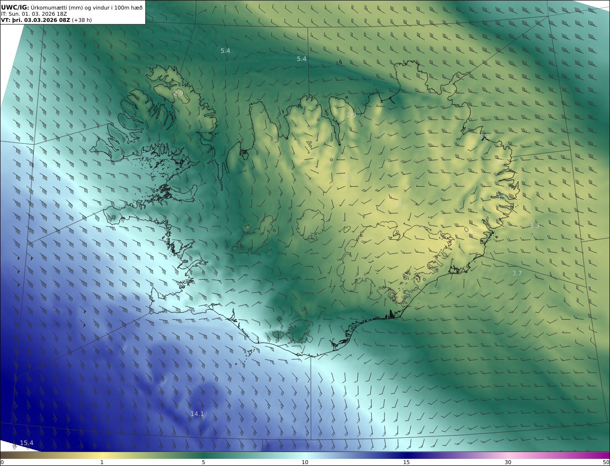Click the valid time 'VT: þri. 03.03.2026 08Z'
Viewport: 610px width, 466px height.
point(35,20)
